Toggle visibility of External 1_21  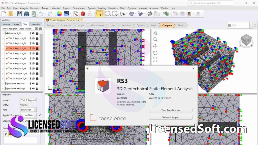pos(33,33)
